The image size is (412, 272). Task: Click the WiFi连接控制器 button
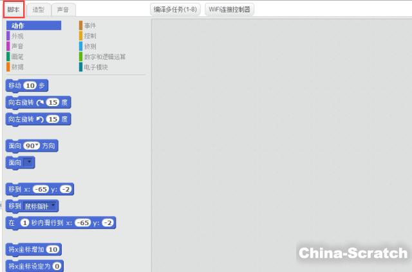coord(229,10)
